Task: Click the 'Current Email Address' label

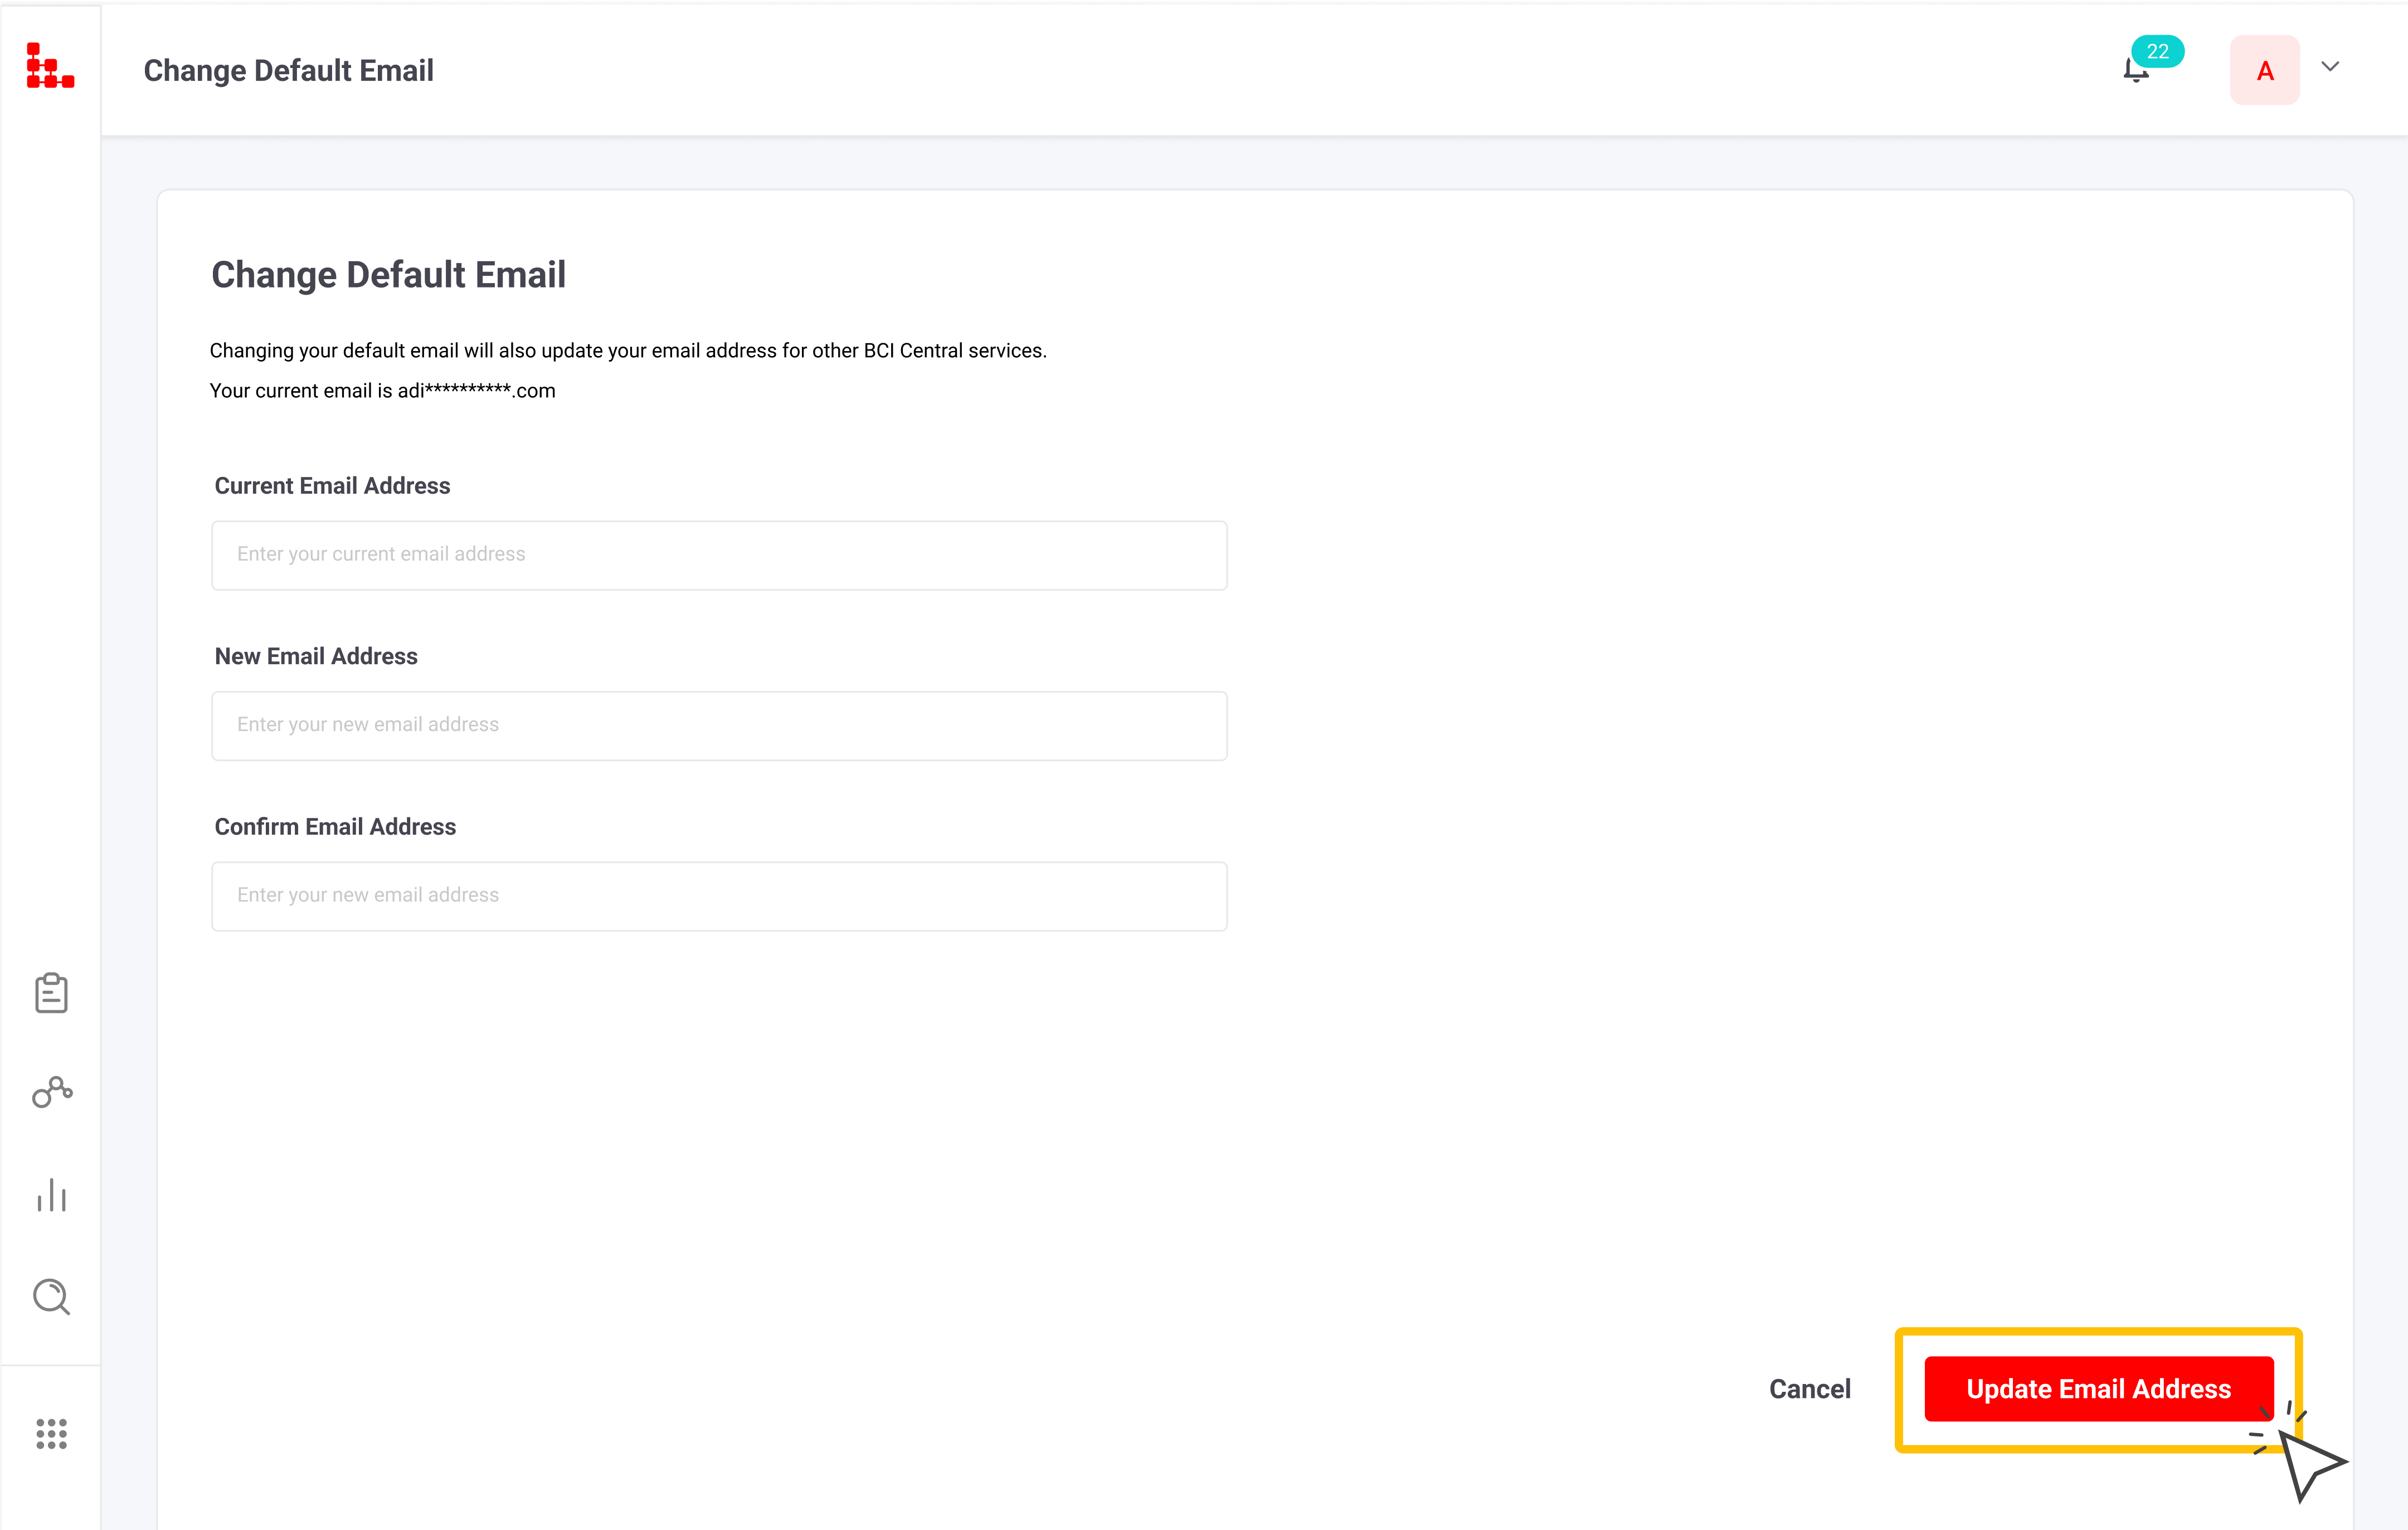Action: [332, 486]
